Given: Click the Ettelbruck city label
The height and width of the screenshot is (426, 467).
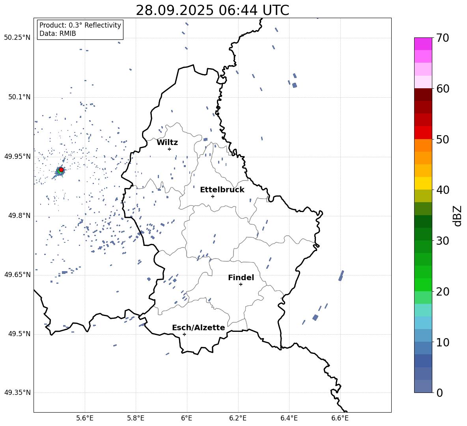Looking at the screenshot, I should pyautogui.click(x=222, y=190).
